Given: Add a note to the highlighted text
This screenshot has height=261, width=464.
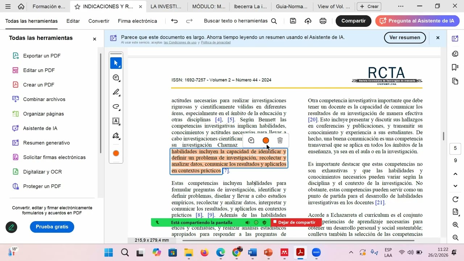Looking at the screenshot, I should [251, 140].
